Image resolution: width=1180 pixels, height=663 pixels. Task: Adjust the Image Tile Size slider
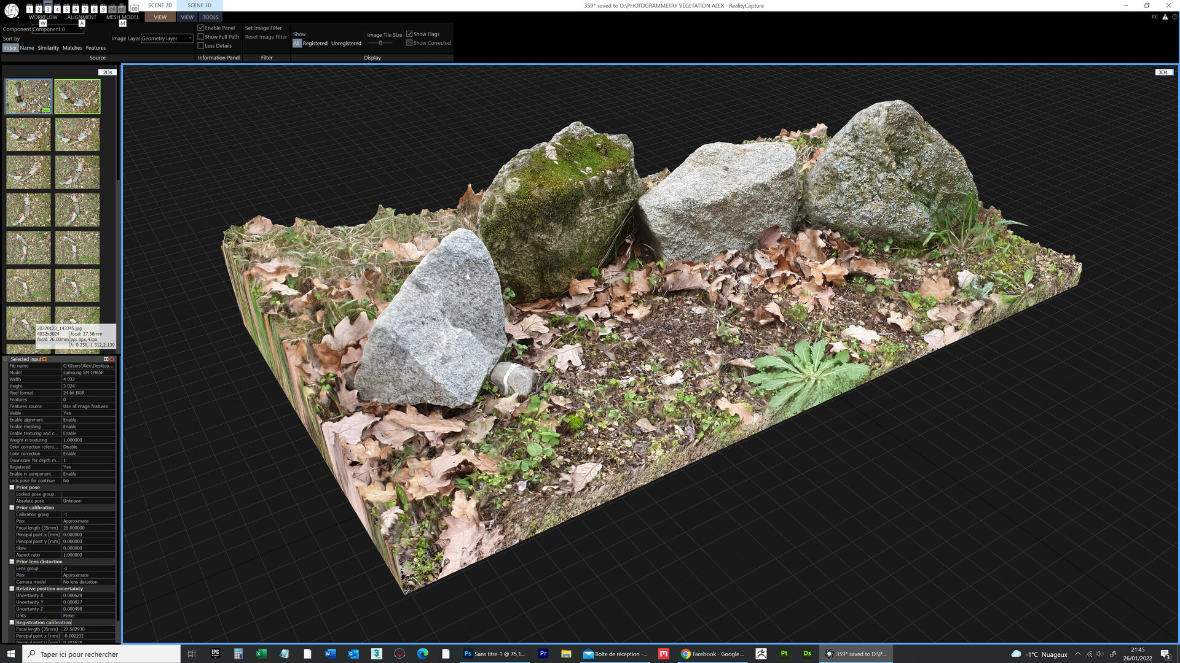click(x=381, y=43)
